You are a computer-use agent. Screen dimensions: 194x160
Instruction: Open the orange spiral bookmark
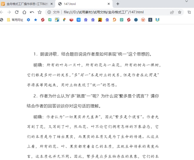pyautogui.click(x=114, y=20)
